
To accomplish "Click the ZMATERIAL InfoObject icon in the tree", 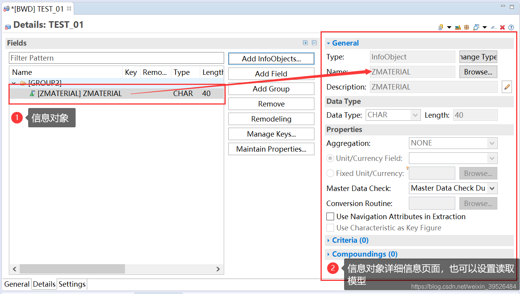I will tap(32, 93).
